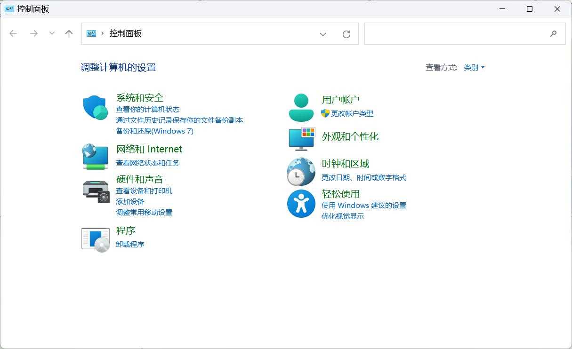
Task: Click the 程序 category icon
Action: 95,238
